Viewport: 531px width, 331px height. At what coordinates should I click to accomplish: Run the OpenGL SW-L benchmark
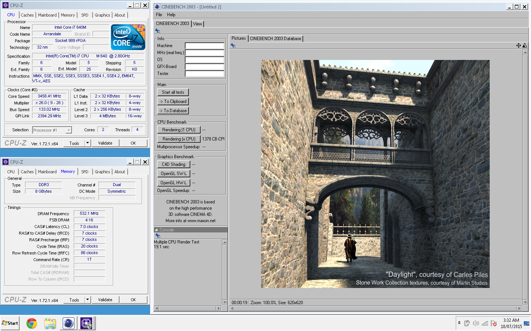pyautogui.click(x=174, y=174)
